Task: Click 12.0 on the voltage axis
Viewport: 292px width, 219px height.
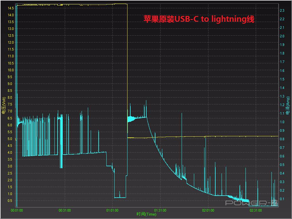Action: (x=11, y=42)
